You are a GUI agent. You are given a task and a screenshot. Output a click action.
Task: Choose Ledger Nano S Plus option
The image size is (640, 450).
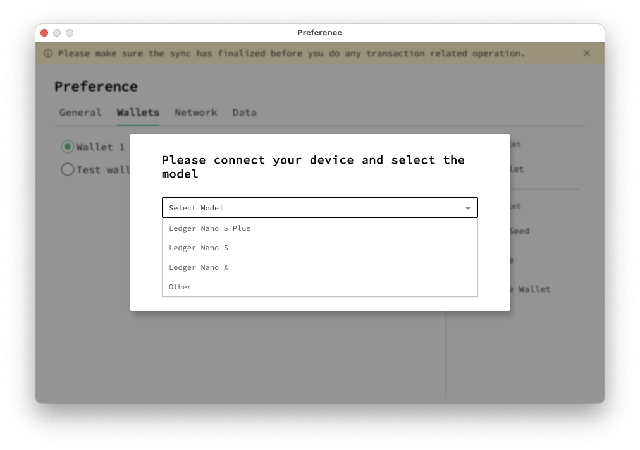click(x=319, y=228)
